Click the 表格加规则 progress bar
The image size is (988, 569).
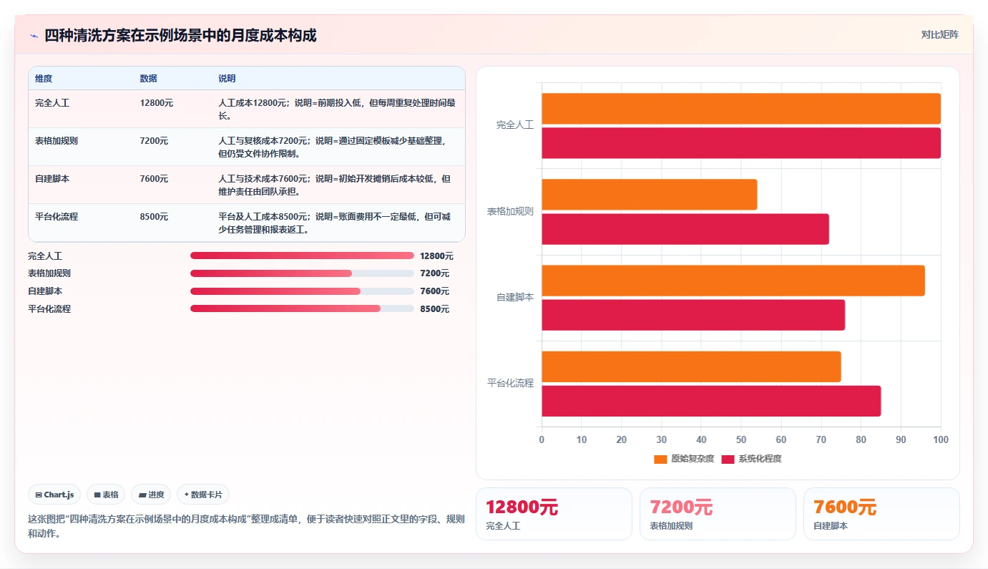point(302,273)
